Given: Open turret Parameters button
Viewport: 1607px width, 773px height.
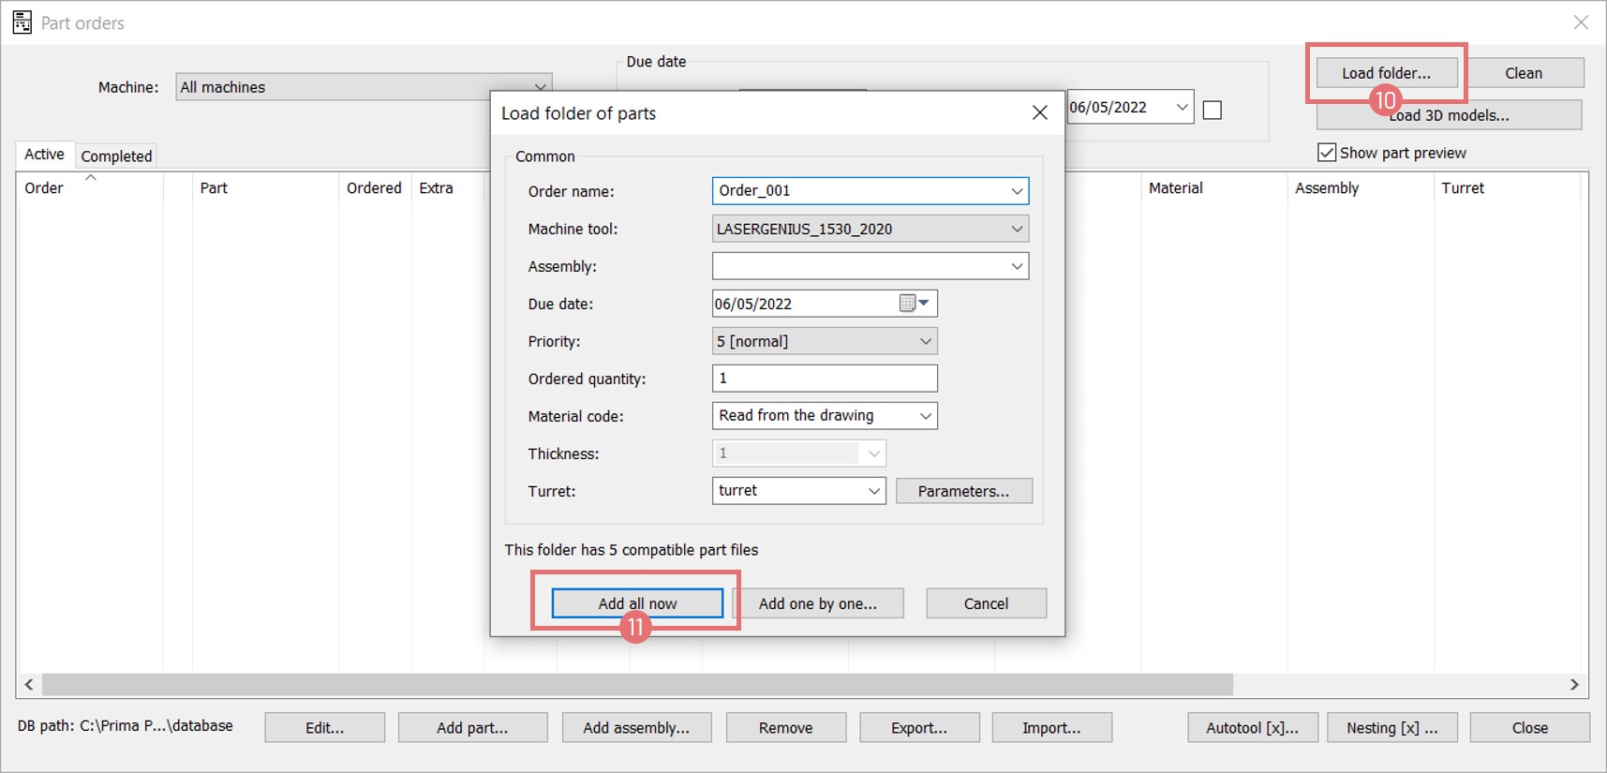Looking at the screenshot, I should tap(963, 491).
